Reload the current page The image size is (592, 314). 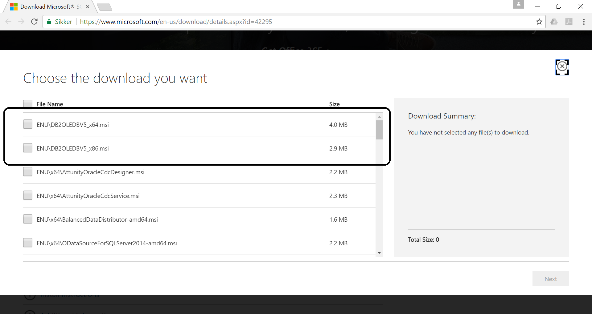pos(35,22)
